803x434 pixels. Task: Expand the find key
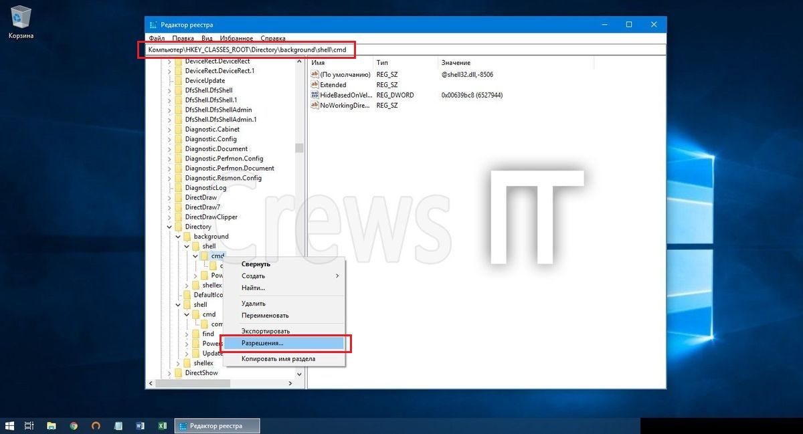187,334
